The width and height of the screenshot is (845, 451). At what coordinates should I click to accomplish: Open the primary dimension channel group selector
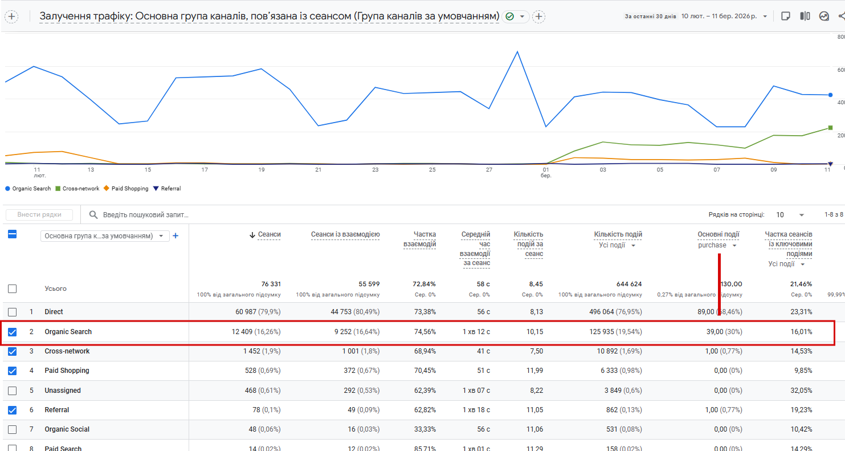105,236
